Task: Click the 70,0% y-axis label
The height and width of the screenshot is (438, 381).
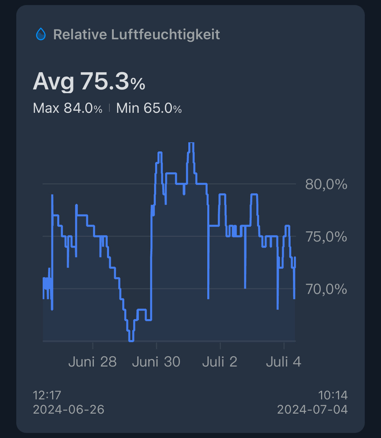Action: (x=326, y=289)
